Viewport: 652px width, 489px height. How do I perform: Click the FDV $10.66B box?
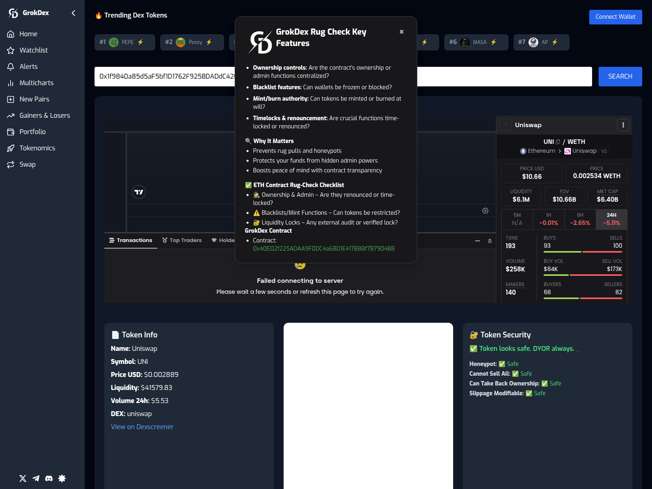tap(564, 196)
